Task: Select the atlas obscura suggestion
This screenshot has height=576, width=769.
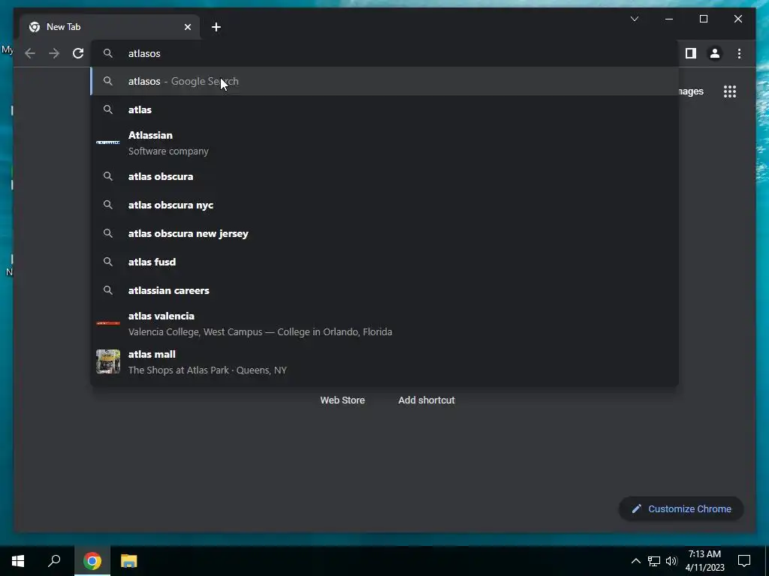Action: point(384,176)
